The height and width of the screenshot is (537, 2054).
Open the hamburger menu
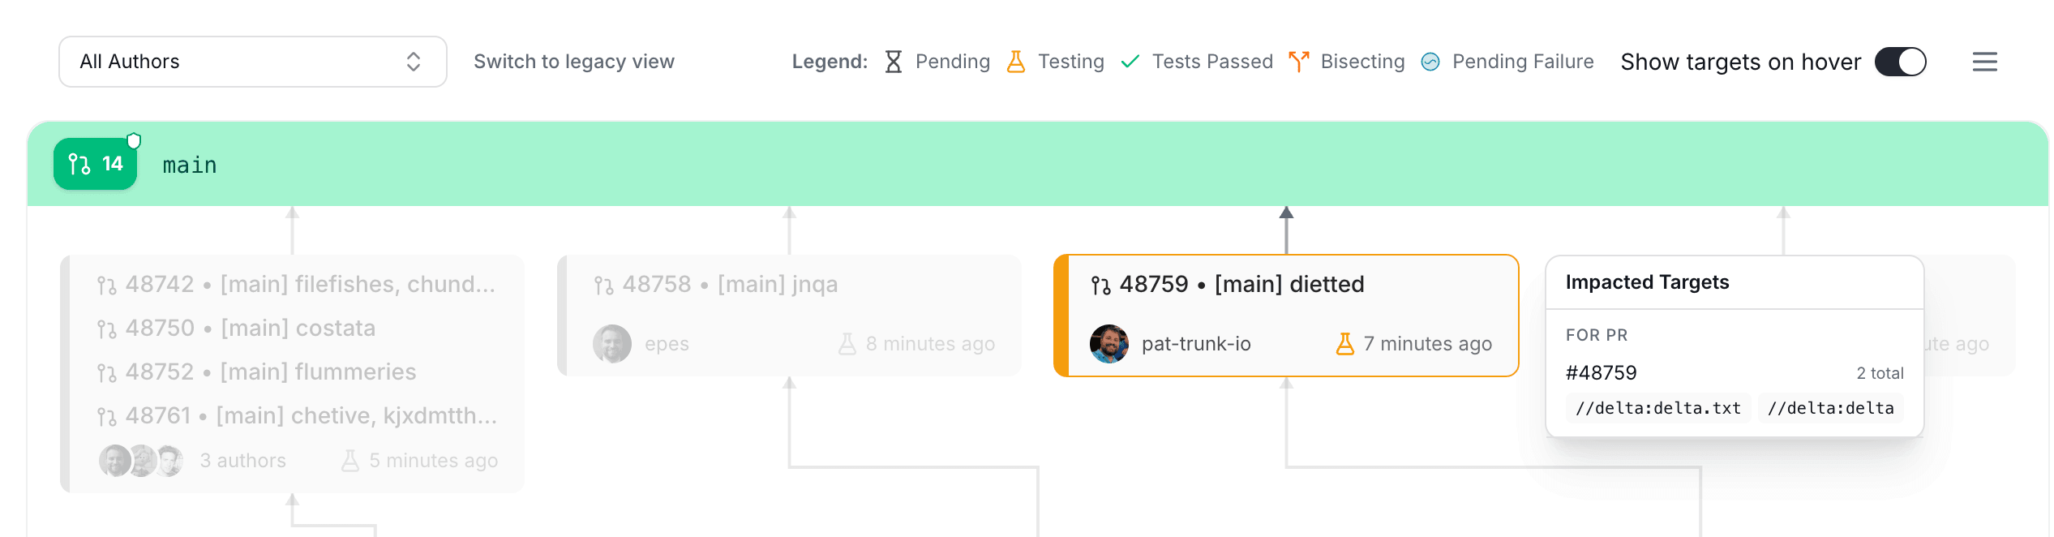(1984, 62)
